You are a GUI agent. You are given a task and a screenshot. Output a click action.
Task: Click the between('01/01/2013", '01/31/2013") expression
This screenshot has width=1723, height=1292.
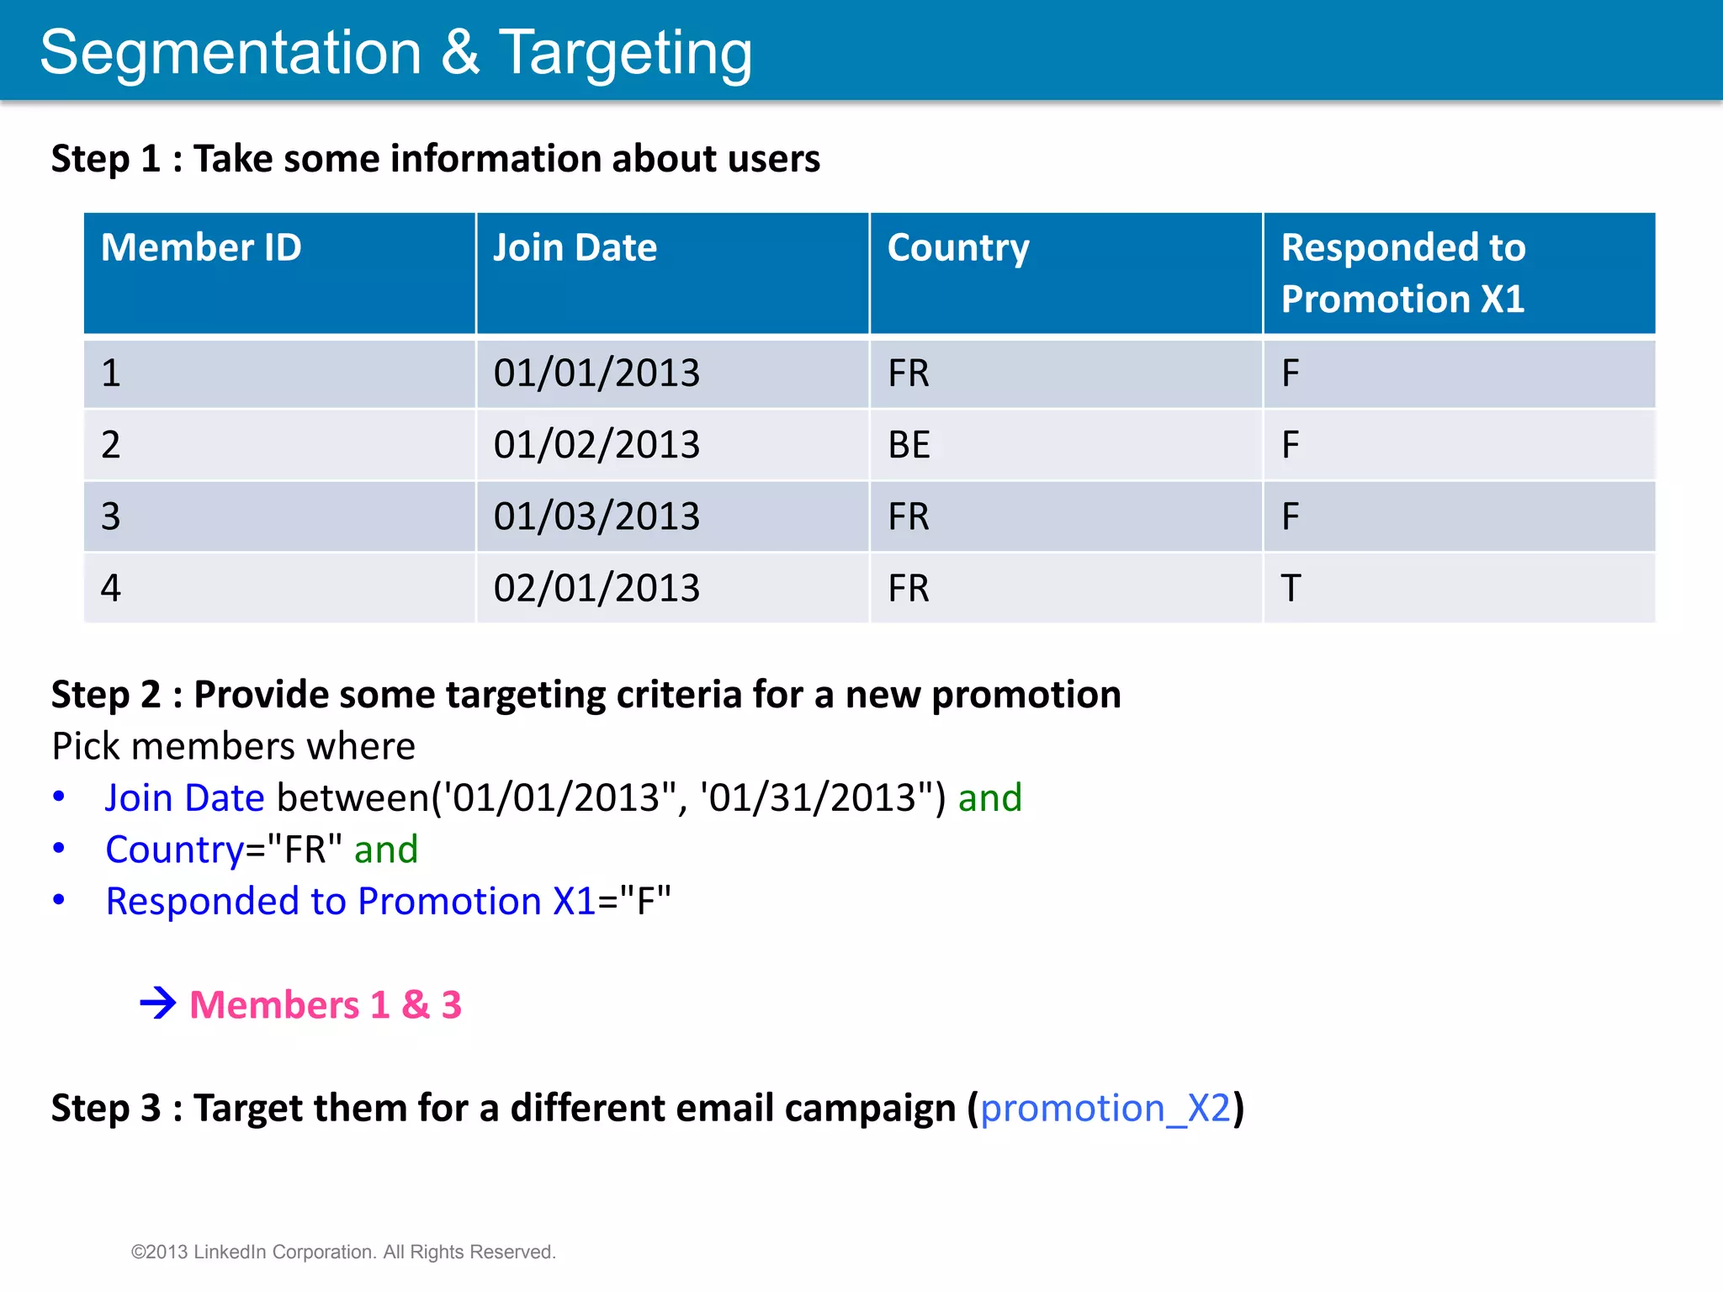pos(612,797)
